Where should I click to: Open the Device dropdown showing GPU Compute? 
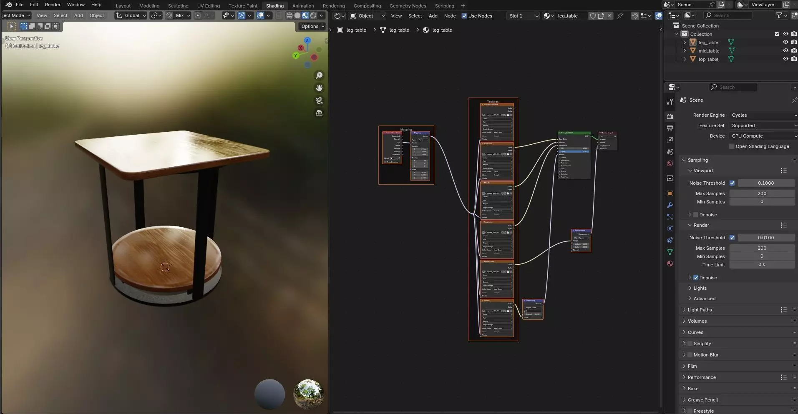pyautogui.click(x=763, y=136)
